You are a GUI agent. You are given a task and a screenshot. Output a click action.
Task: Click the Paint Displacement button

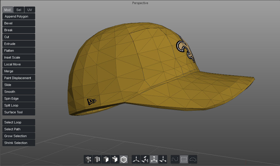(19, 78)
